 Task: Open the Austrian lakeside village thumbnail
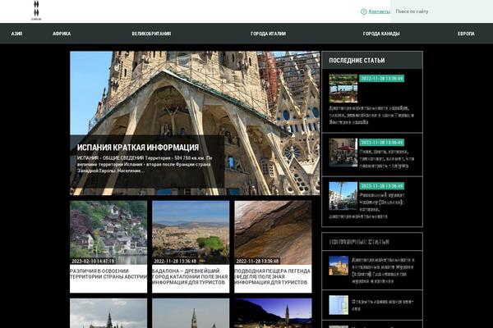(x=108, y=233)
